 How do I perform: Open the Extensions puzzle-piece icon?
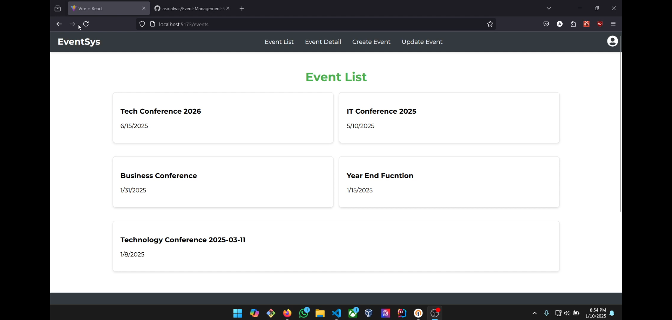[573, 24]
